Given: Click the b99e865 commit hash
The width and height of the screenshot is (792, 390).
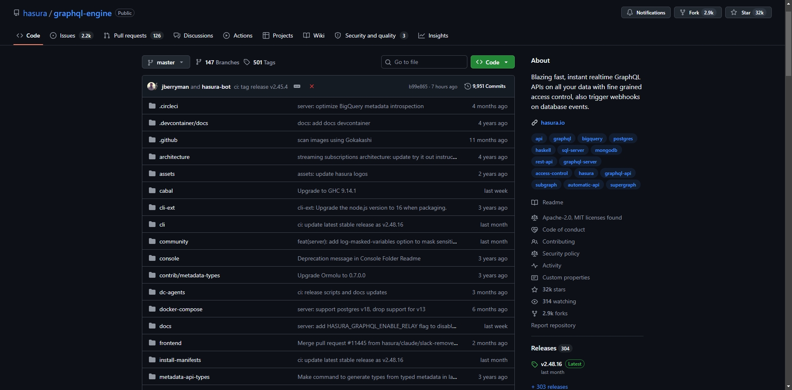Looking at the screenshot, I should point(418,87).
